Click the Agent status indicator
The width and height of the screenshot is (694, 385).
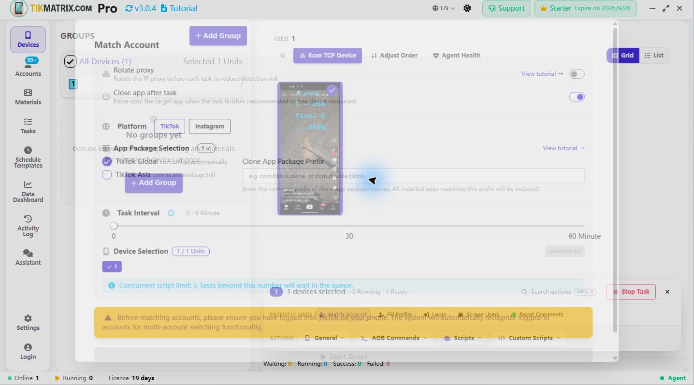pyautogui.click(x=673, y=378)
